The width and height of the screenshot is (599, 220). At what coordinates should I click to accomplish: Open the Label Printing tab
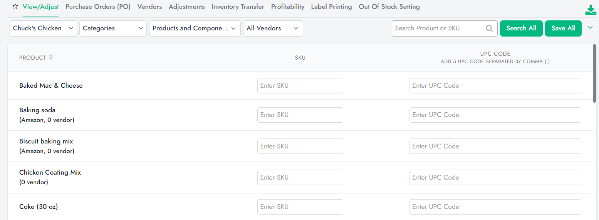331,7
